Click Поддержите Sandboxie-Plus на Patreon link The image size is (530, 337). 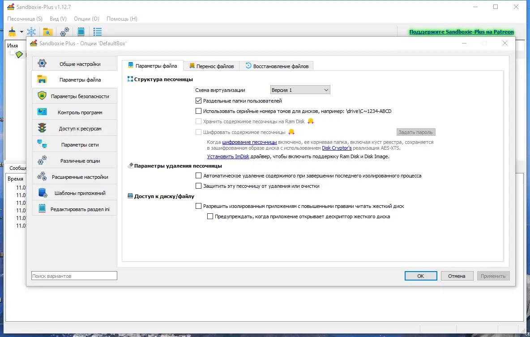coord(462,32)
